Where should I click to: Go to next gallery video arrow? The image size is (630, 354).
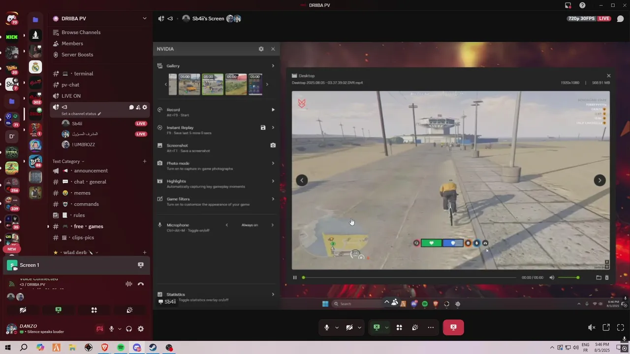[599, 180]
